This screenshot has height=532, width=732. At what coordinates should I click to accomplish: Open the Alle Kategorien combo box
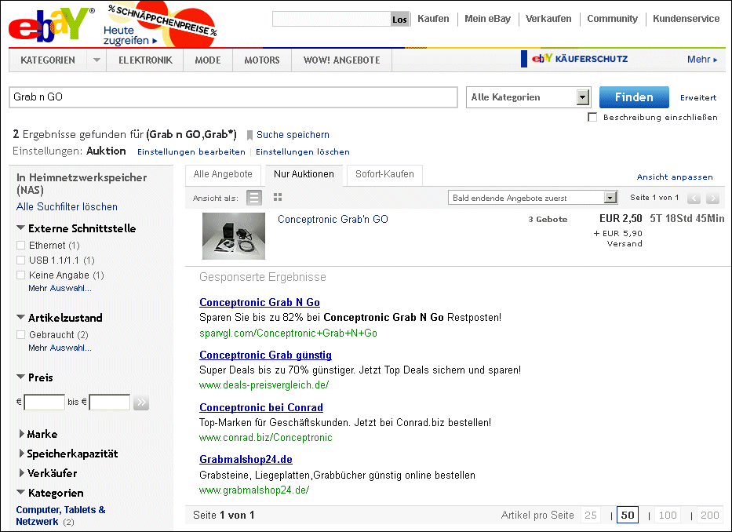529,97
